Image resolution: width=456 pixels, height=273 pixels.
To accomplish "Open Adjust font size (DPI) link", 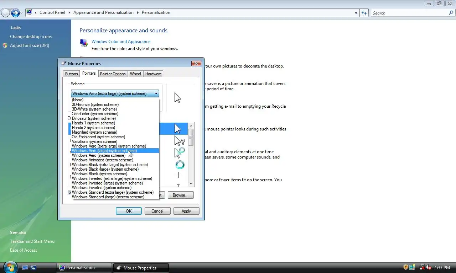I will click(30, 45).
